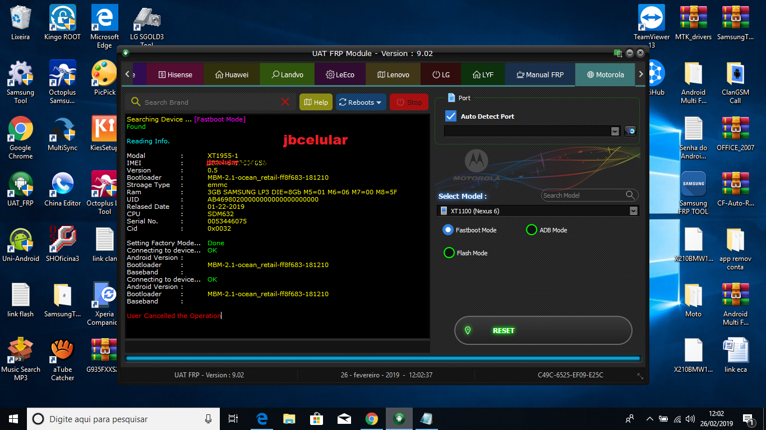Select the UAT_FRP desktop shortcut
Screen dimensions: 766x430
tap(21, 189)
